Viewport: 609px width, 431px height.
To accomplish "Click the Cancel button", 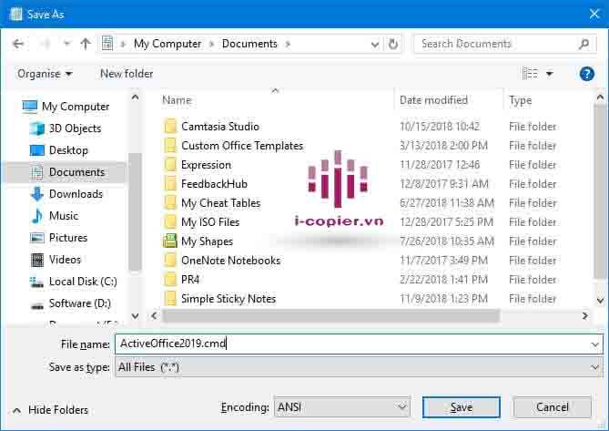I will (552, 407).
